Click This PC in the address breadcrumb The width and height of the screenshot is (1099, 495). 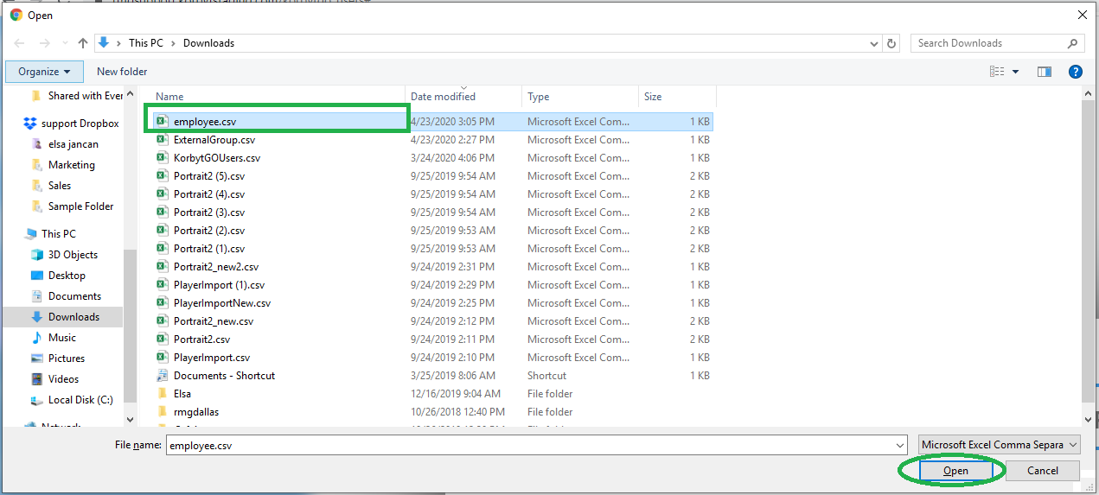[146, 43]
